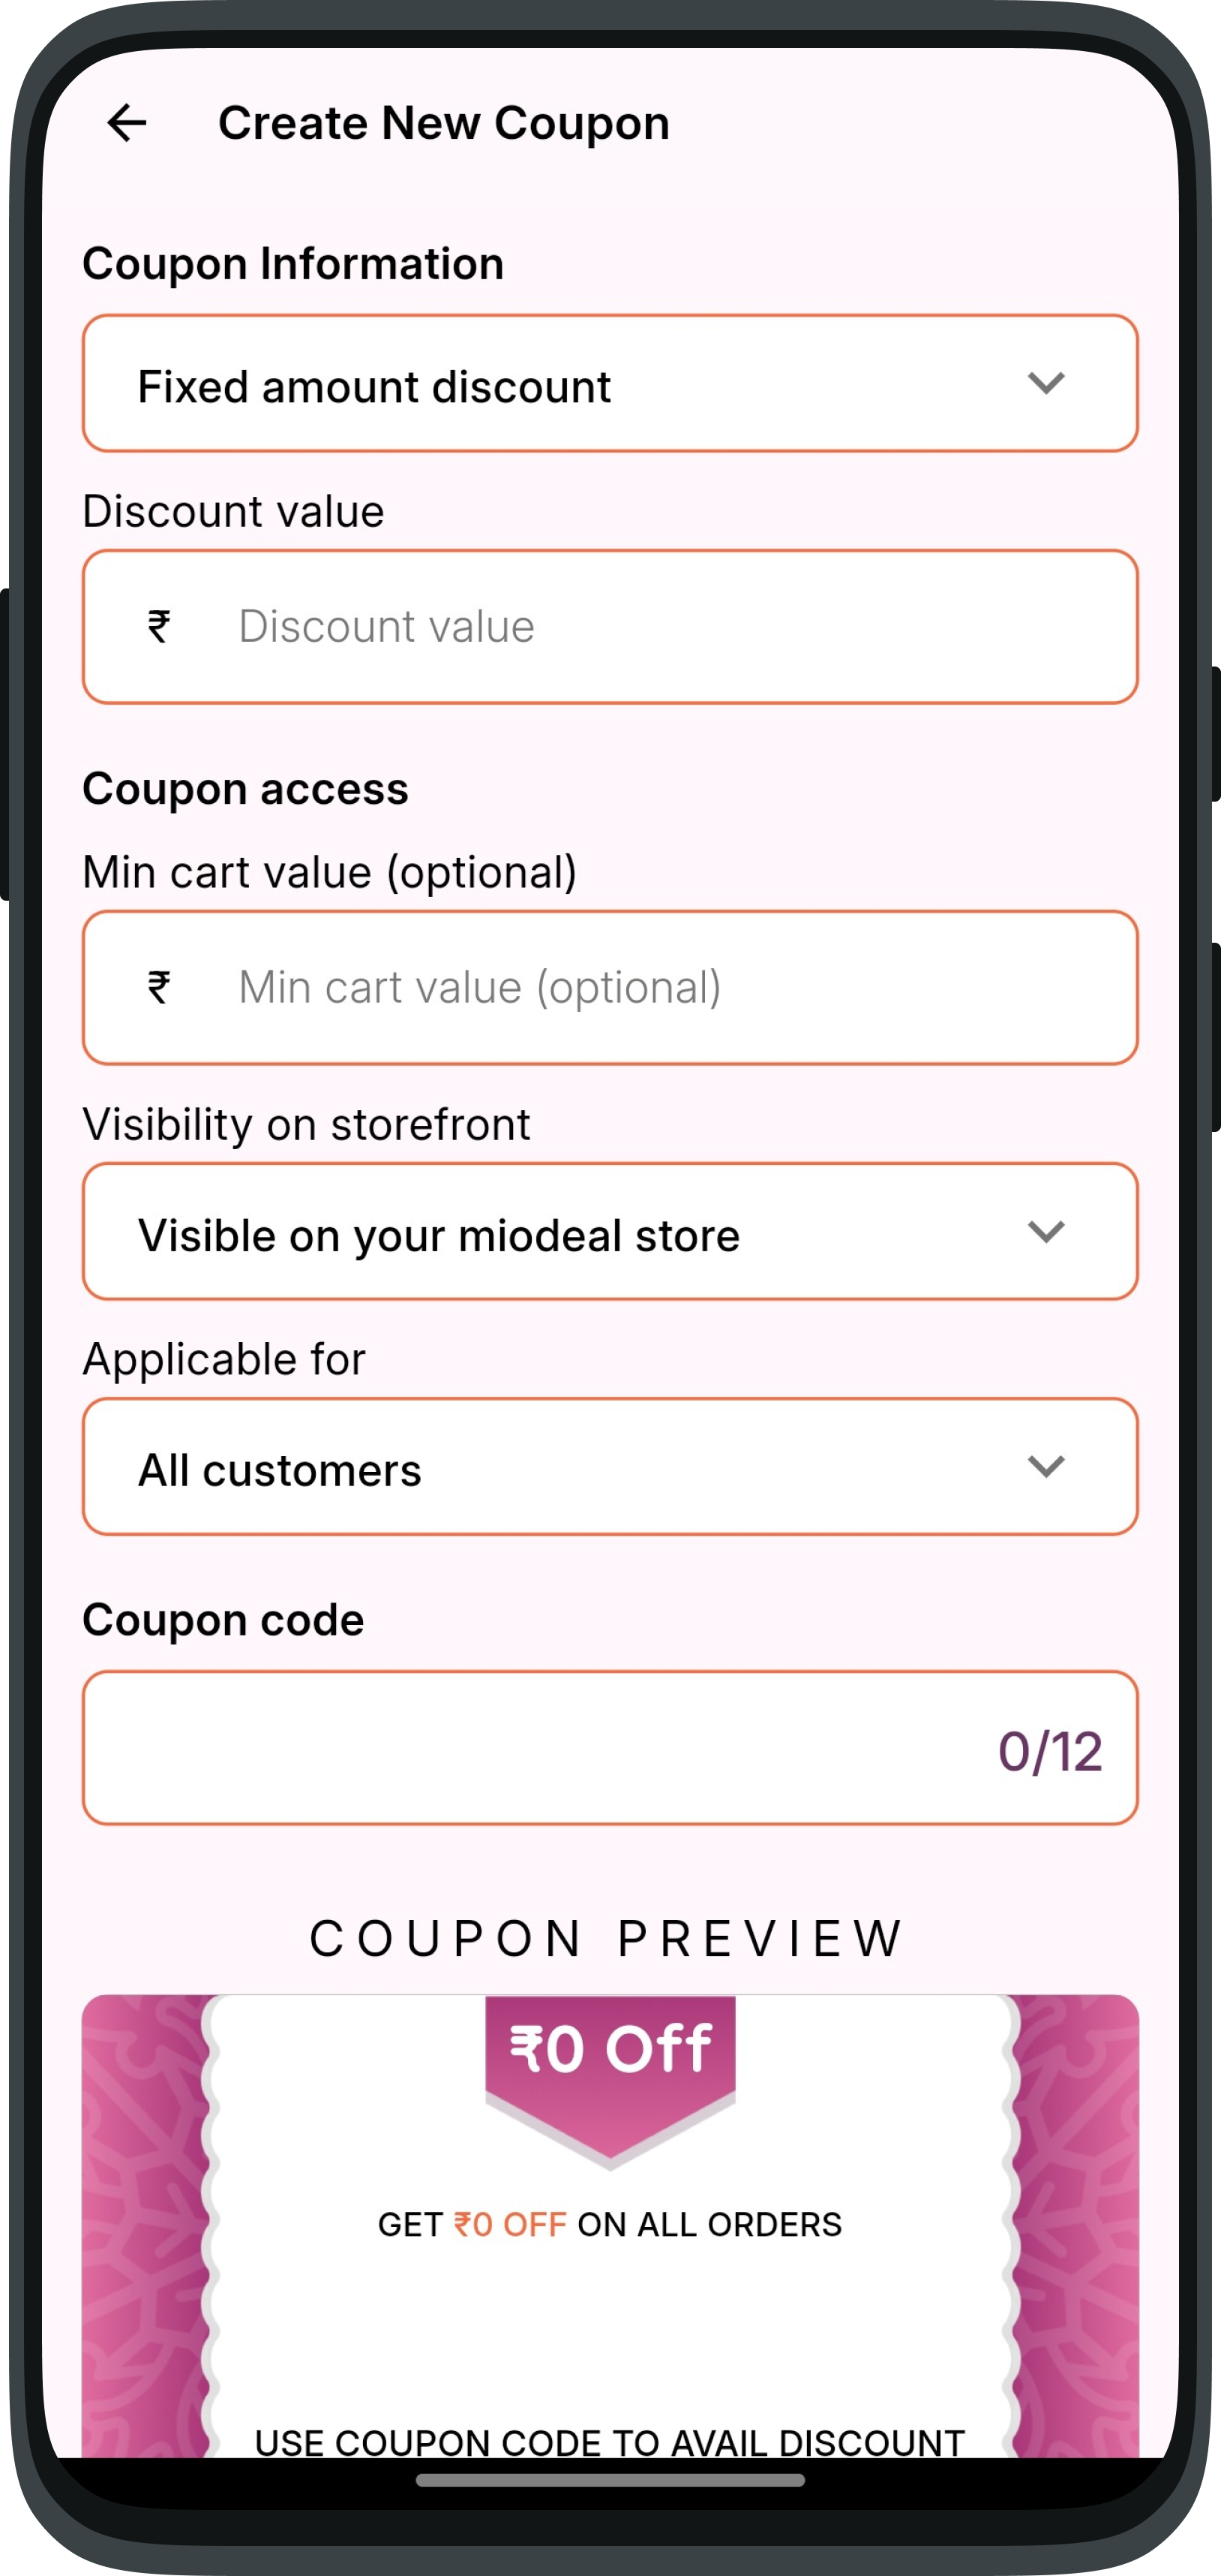Expand the Visibility on storefront dropdown
This screenshot has height=2576, width=1221.
pos(610,1232)
